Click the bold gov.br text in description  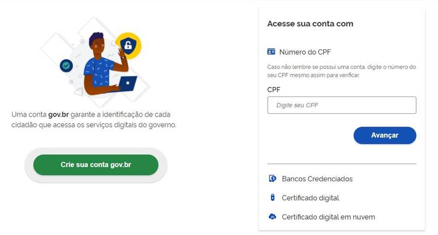tap(59, 114)
